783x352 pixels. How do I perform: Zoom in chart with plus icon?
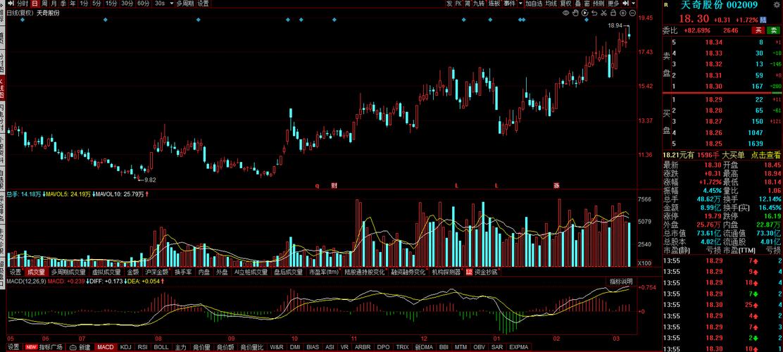622,13
